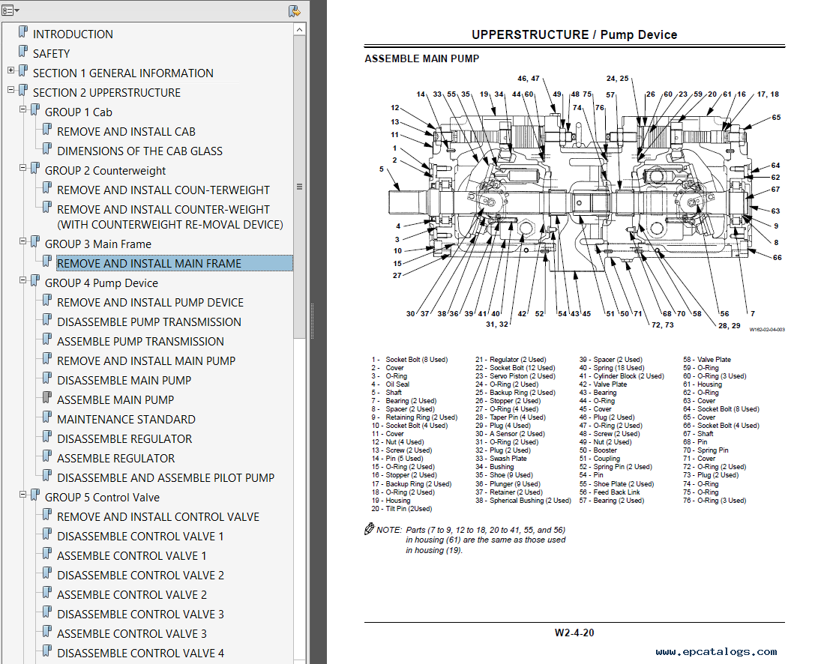Image resolution: width=815 pixels, height=664 pixels.
Task: Open ASSEMBLE REGULATOR bookmark
Action: coord(116,458)
